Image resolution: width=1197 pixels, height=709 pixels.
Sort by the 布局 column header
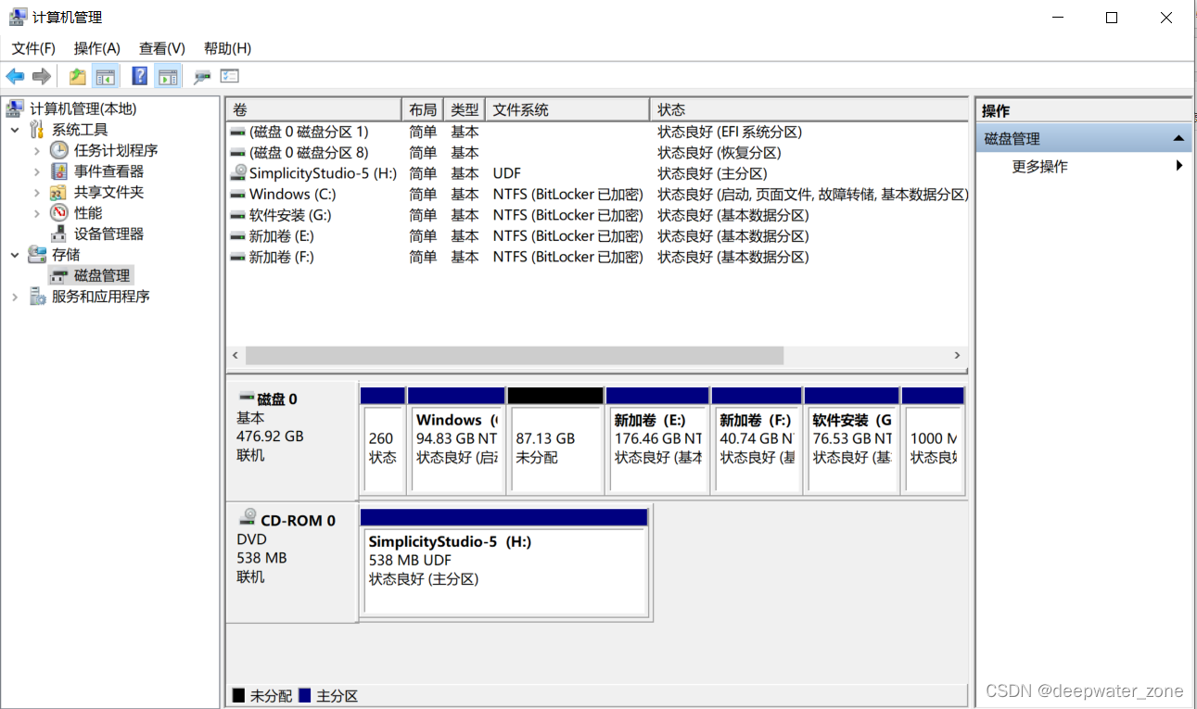click(423, 109)
